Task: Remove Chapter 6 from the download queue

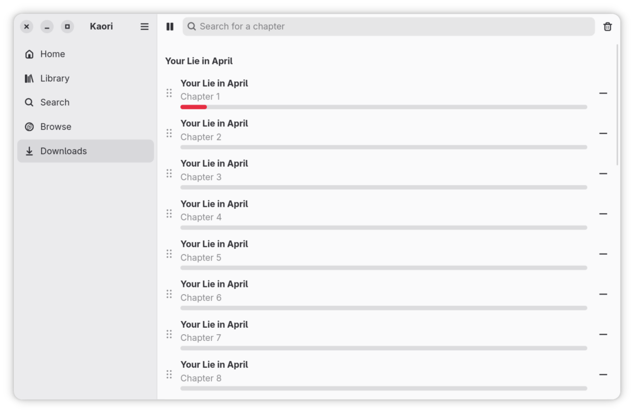Action: (603, 294)
